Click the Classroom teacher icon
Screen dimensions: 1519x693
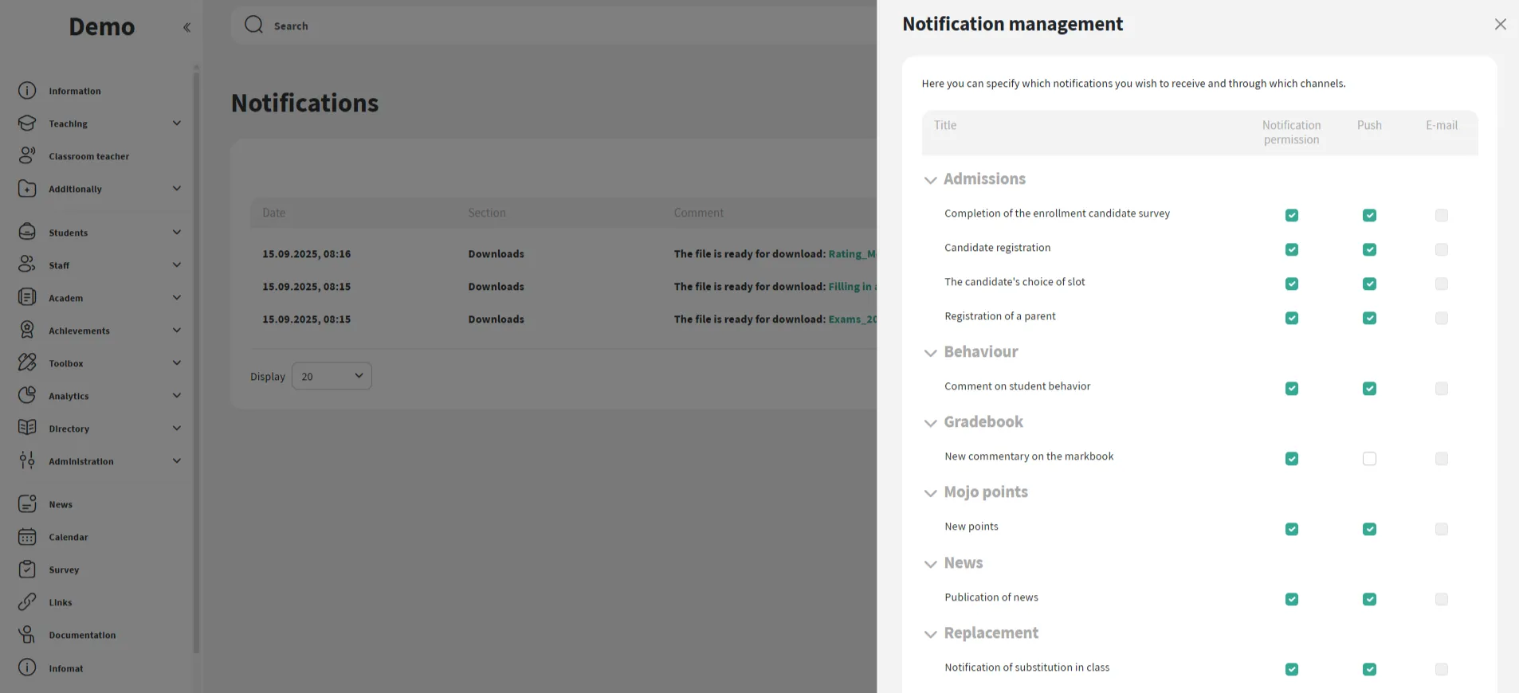(27, 155)
